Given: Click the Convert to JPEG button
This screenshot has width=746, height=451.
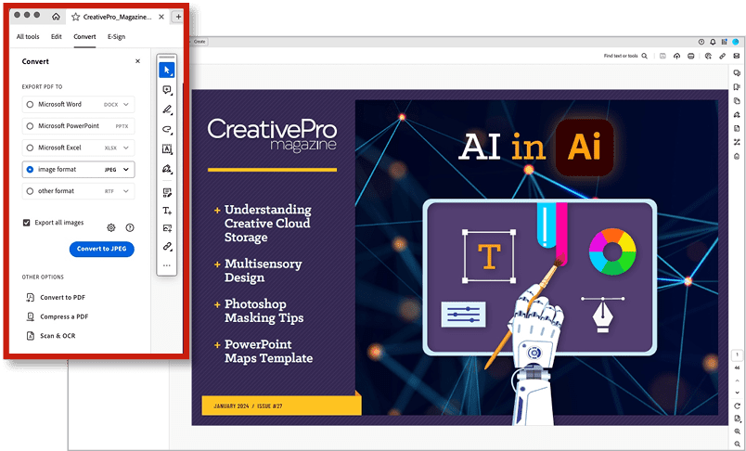Looking at the screenshot, I should pos(102,249).
